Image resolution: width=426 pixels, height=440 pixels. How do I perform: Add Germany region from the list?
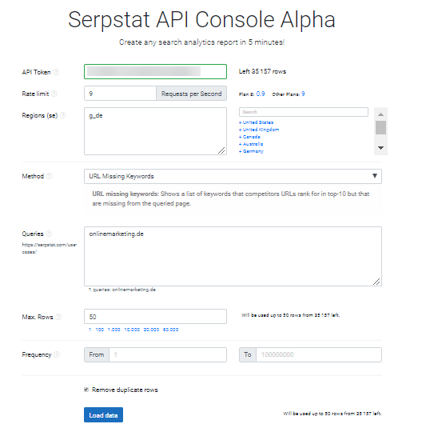(251, 151)
